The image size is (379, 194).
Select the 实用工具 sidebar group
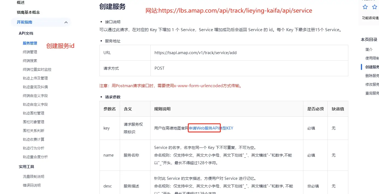[26, 167]
